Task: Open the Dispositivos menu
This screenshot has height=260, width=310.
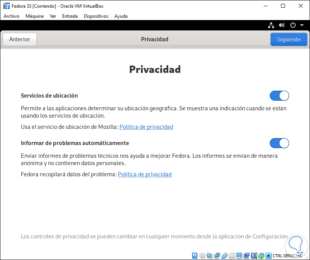Action: pyautogui.click(x=96, y=16)
